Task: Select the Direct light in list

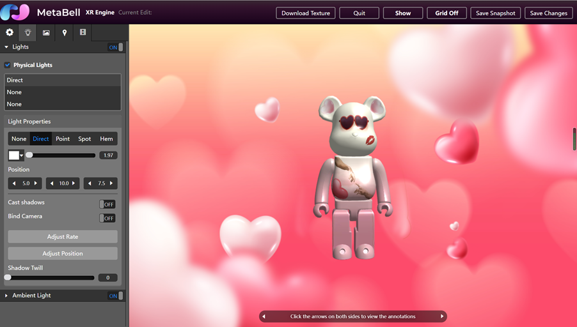Action: tap(63, 80)
